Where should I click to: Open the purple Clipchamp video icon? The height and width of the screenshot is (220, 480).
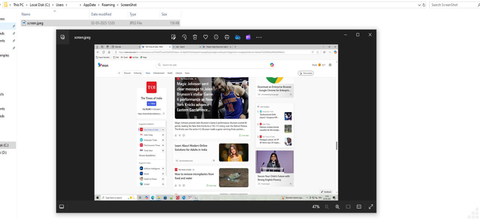click(x=248, y=37)
